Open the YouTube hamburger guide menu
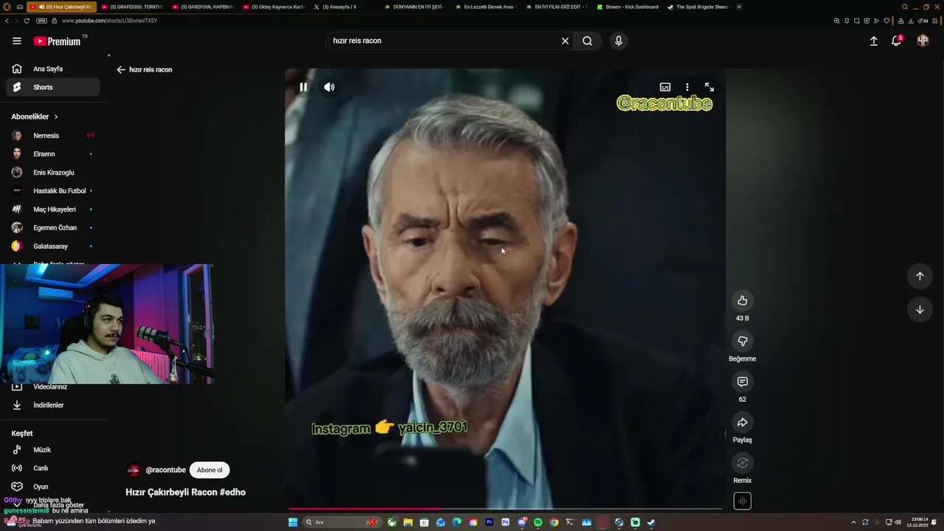944x531 pixels. click(x=17, y=41)
